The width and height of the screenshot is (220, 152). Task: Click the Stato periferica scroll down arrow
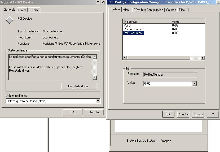point(95,77)
